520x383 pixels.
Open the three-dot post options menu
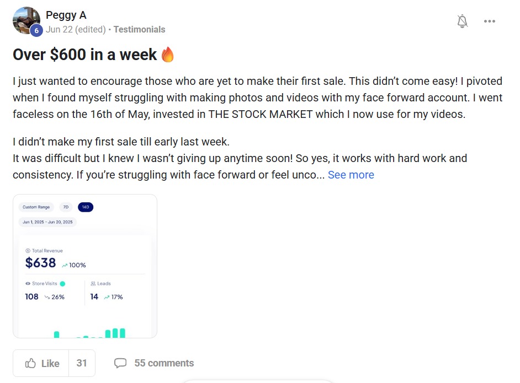(490, 21)
